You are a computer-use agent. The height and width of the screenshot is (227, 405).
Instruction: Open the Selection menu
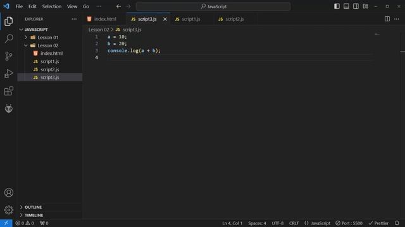(52, 6)
